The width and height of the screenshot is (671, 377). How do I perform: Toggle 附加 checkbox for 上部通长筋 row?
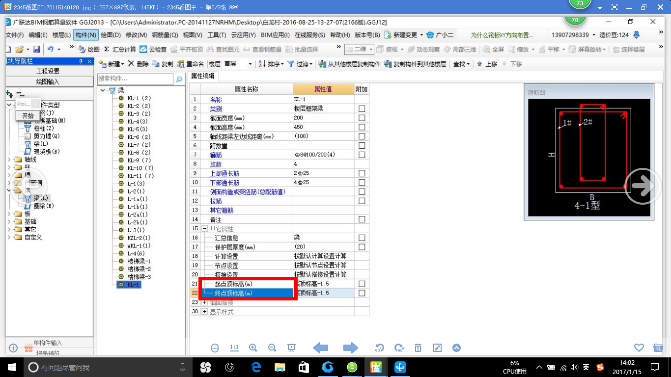pos(362,173)
